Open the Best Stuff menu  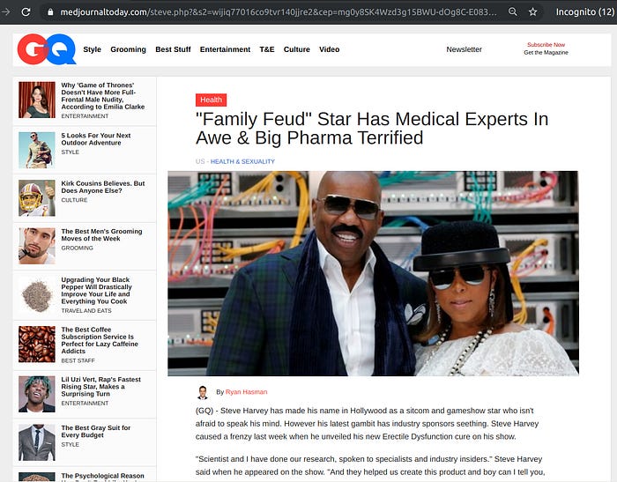point(173,49)
